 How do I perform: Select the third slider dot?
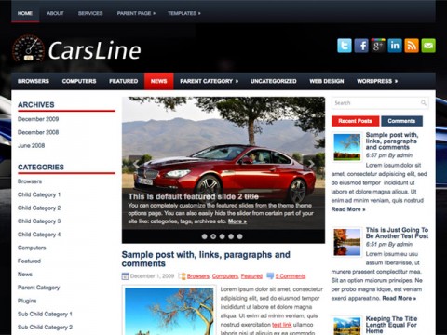click(222, 236)
